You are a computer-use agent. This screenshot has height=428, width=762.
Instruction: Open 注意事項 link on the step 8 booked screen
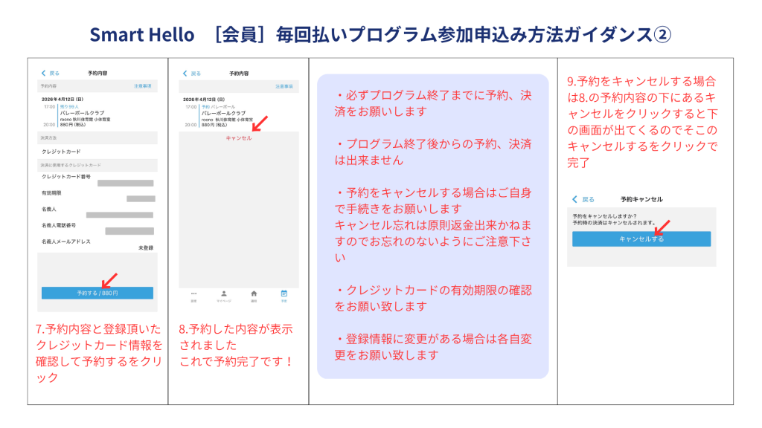coord(284,86)
